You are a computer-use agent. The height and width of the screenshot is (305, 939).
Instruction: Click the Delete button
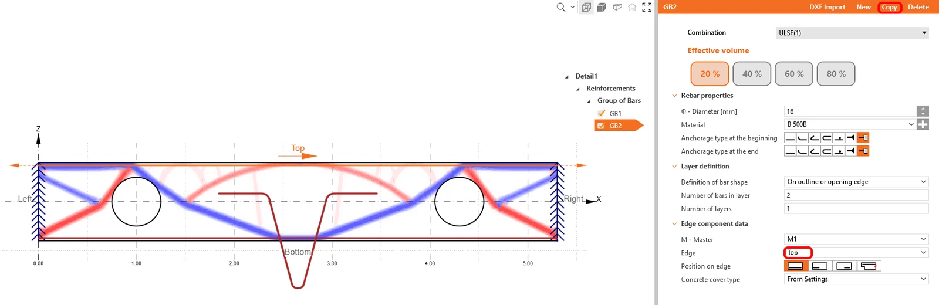point(918,7)
